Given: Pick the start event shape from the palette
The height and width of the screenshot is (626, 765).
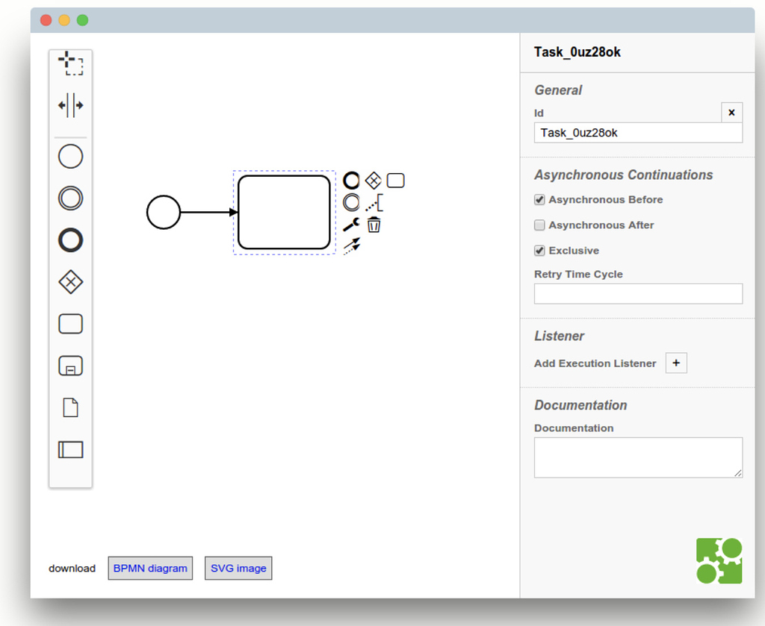Looking at the screenshot, I should (x=70, y=156).
